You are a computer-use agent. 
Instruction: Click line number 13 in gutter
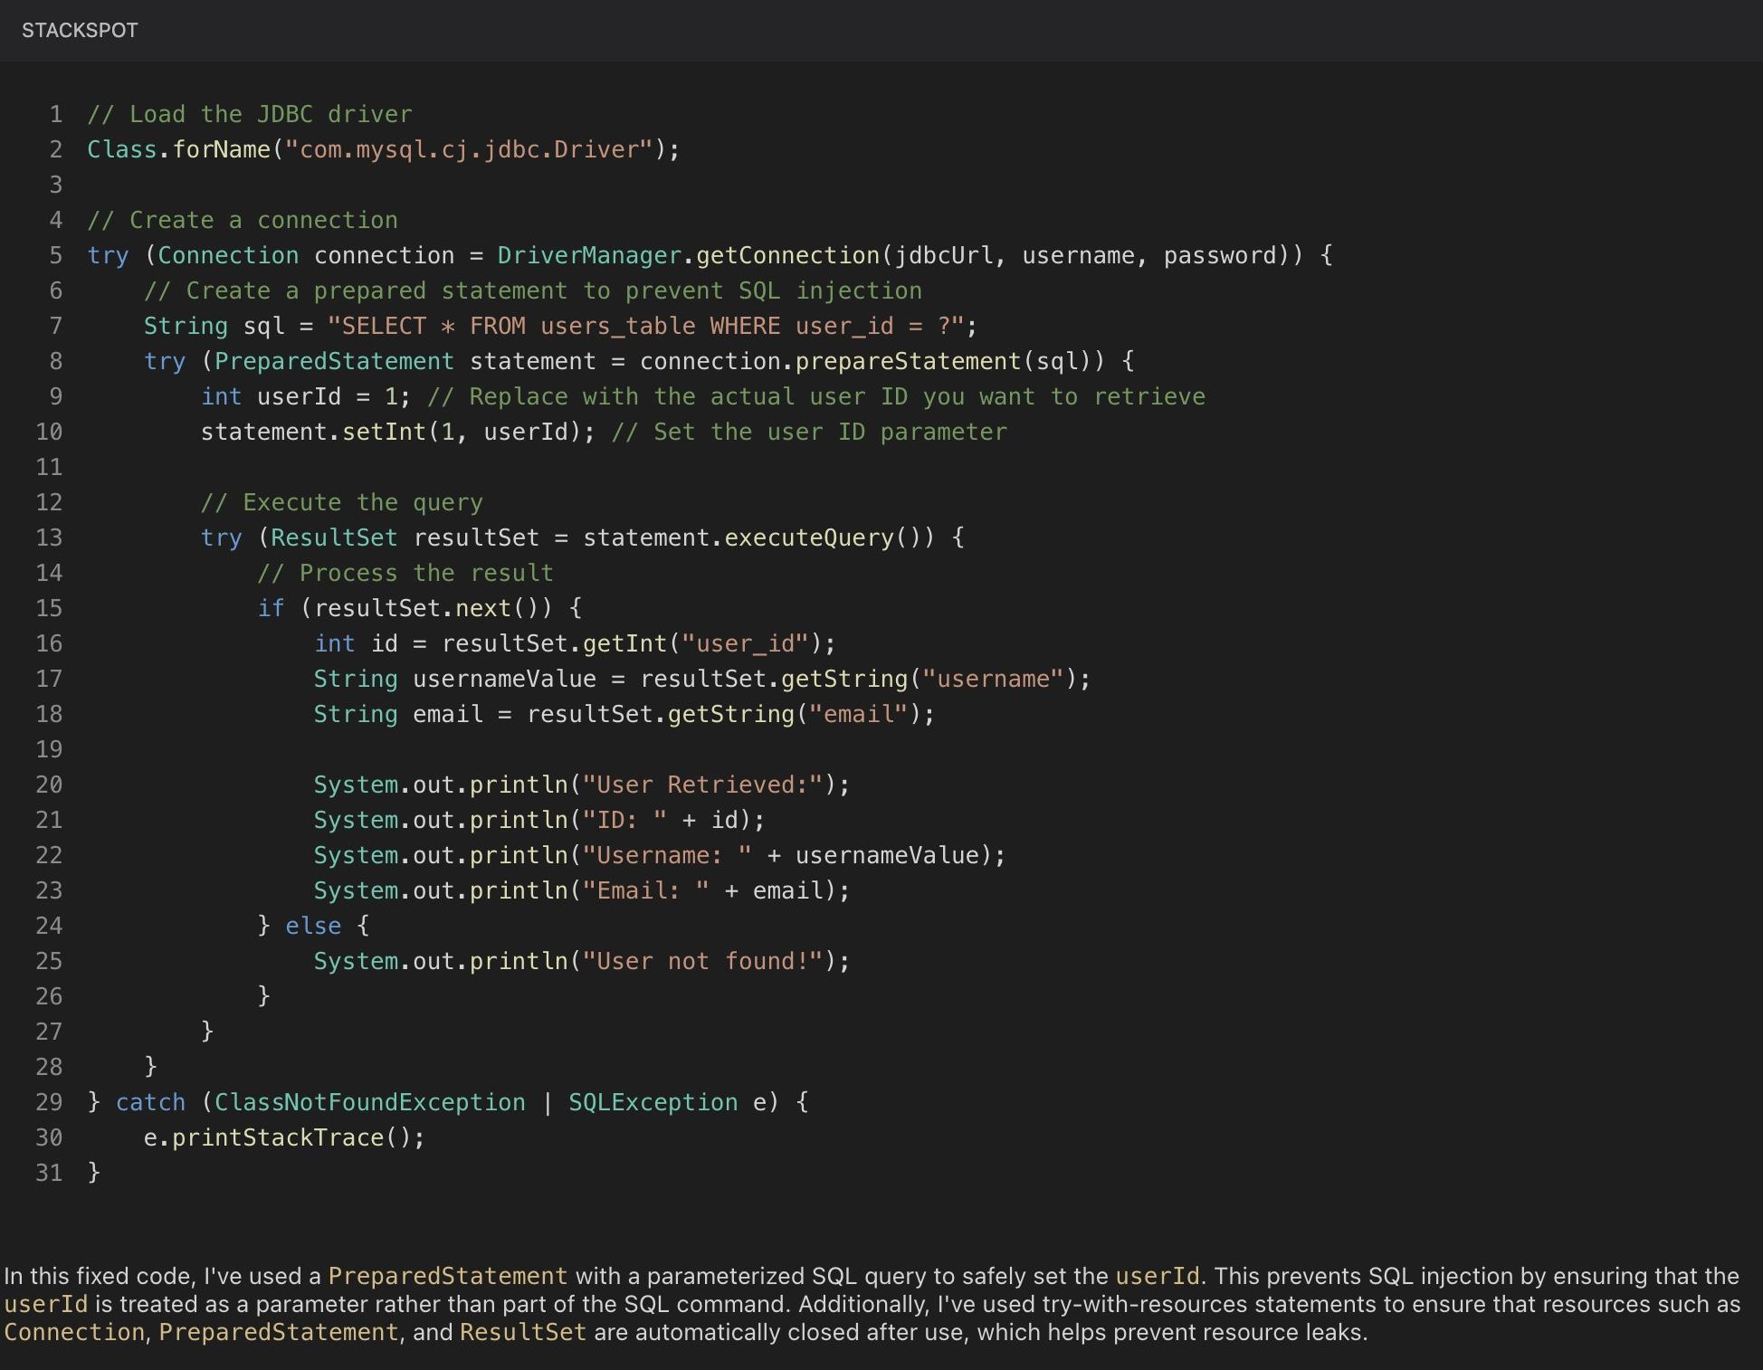[49, 538]
